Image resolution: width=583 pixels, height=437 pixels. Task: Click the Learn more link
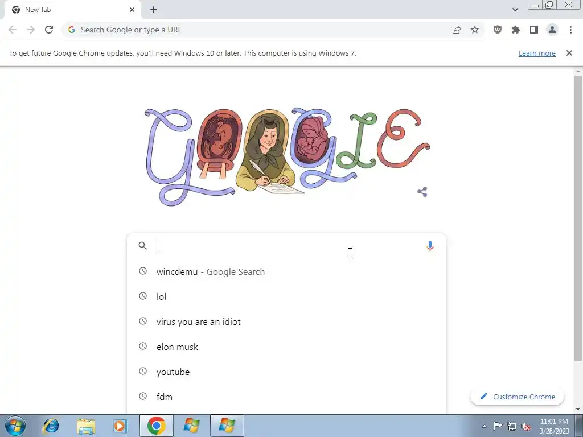[537, 53]
